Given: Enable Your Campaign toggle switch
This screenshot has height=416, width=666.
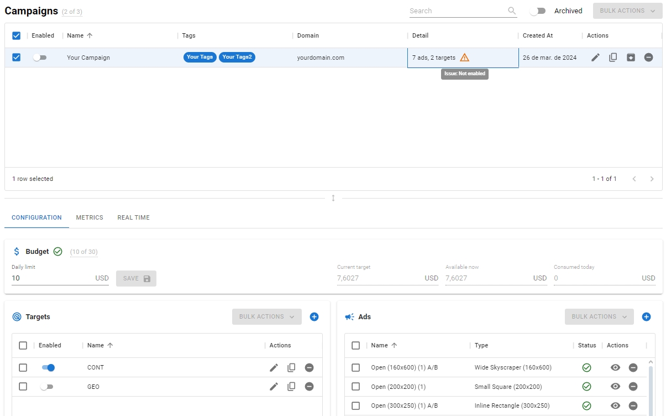Looking at the screenshot, I should pos(40,58).
